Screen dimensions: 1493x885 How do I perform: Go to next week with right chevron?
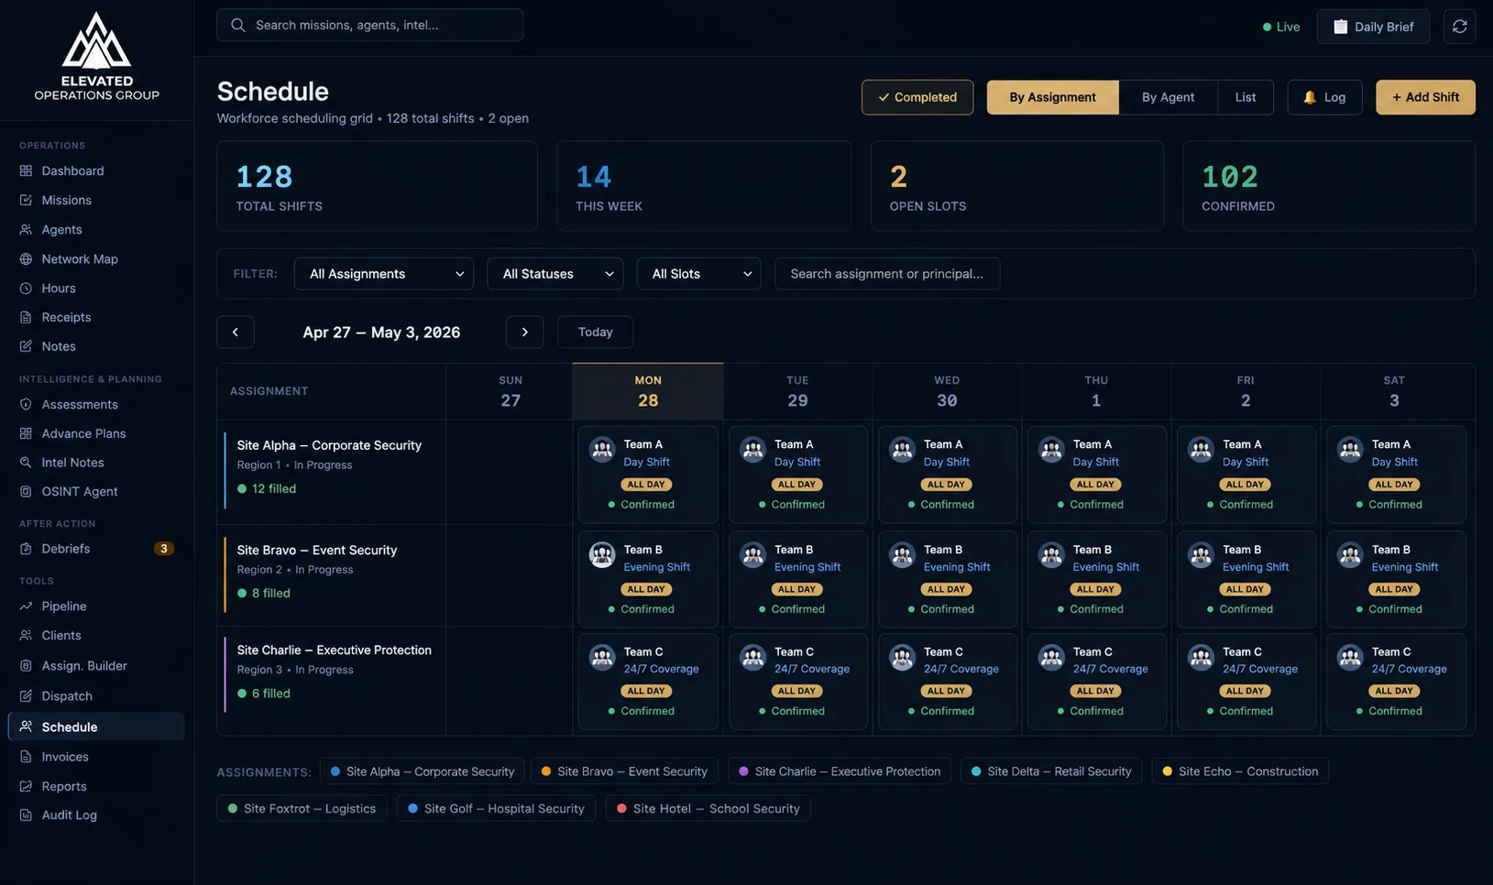point(524,332)
